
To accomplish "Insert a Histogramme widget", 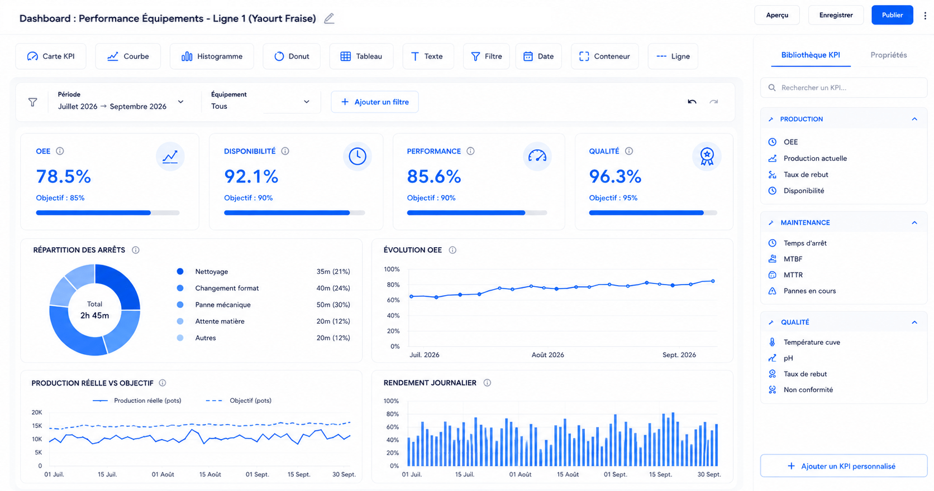I will pos(212,56).
